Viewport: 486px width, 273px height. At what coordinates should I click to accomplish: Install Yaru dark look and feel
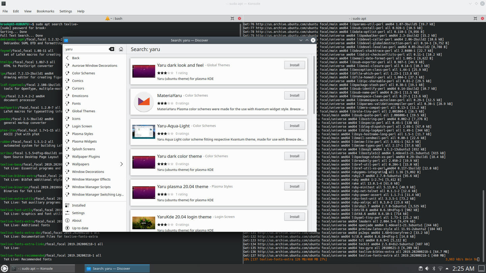pyautogui.click(x=295, y=65)
